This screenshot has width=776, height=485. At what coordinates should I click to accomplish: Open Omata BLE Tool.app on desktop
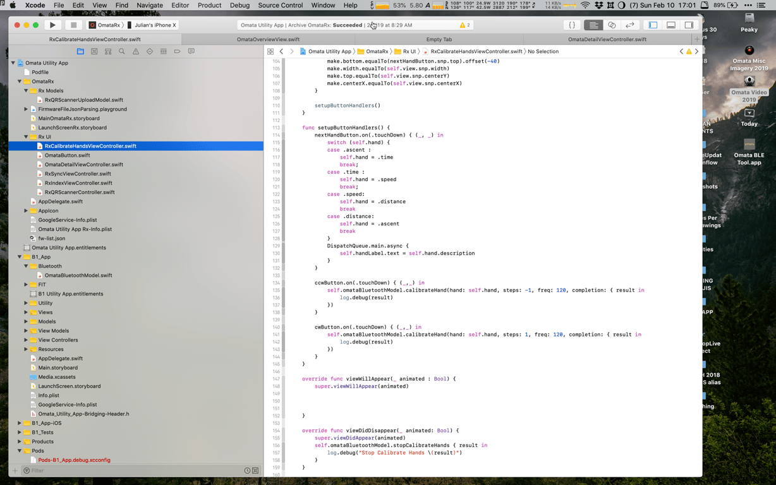(x=749, y=152)
